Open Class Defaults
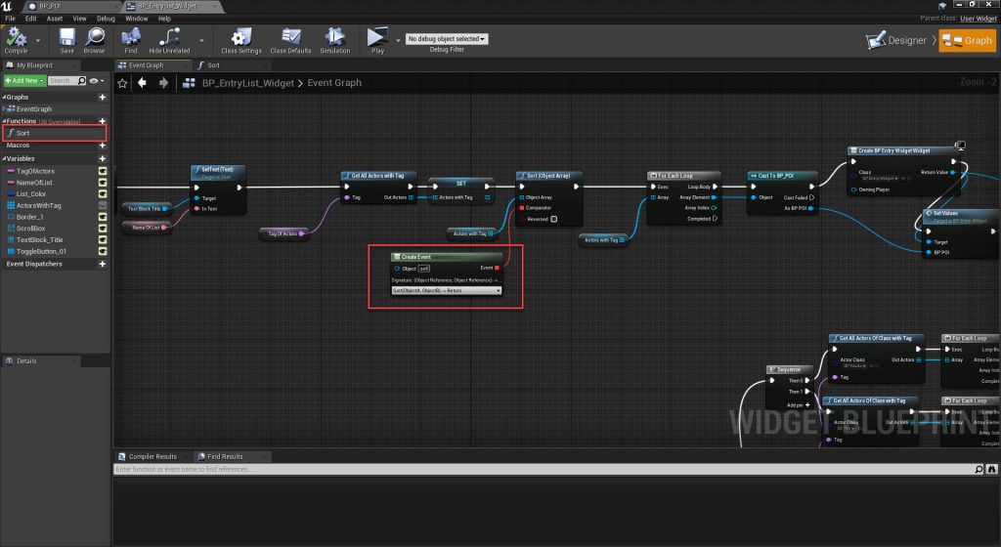 (290, 39)
